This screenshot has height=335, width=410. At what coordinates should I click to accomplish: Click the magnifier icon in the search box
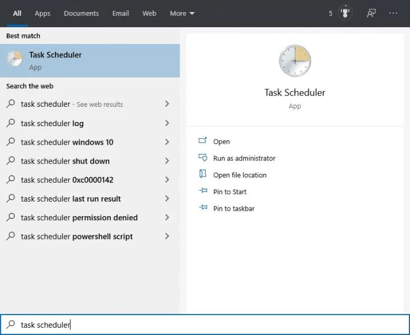(x=11, y=324)
